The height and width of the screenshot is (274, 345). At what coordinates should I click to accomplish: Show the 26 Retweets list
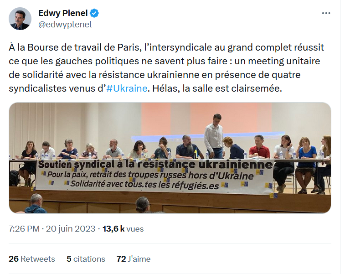pyautogui.click(x=32, y=259)
